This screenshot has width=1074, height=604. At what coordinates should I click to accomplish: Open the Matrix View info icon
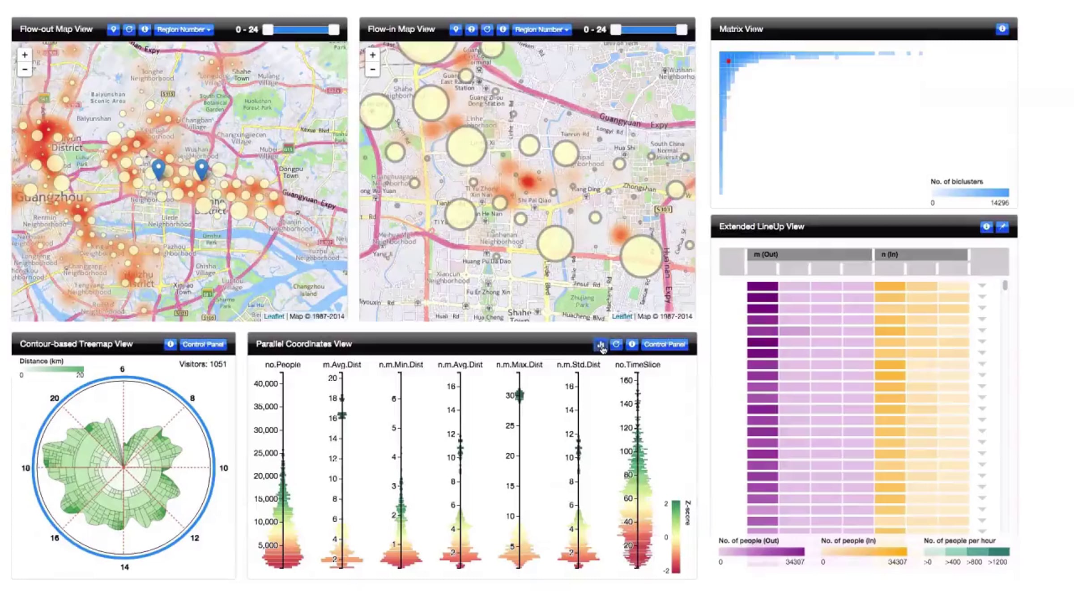(x=1002, y=29)
